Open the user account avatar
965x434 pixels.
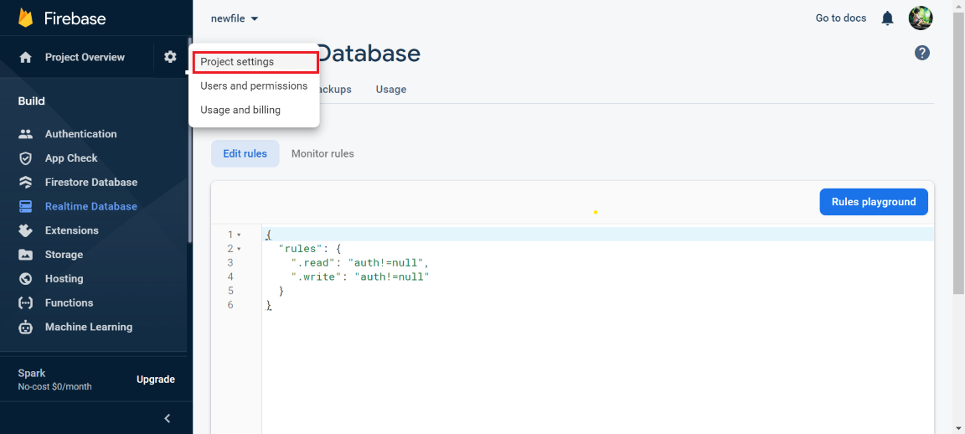tap(921, 18)
